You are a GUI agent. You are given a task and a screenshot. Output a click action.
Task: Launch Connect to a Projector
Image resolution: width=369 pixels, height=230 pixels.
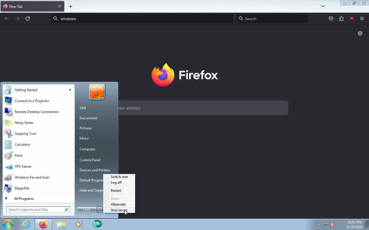point(38,101)
